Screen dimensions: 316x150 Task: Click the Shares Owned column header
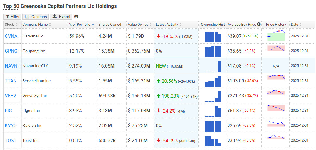[x=110, y=25]
